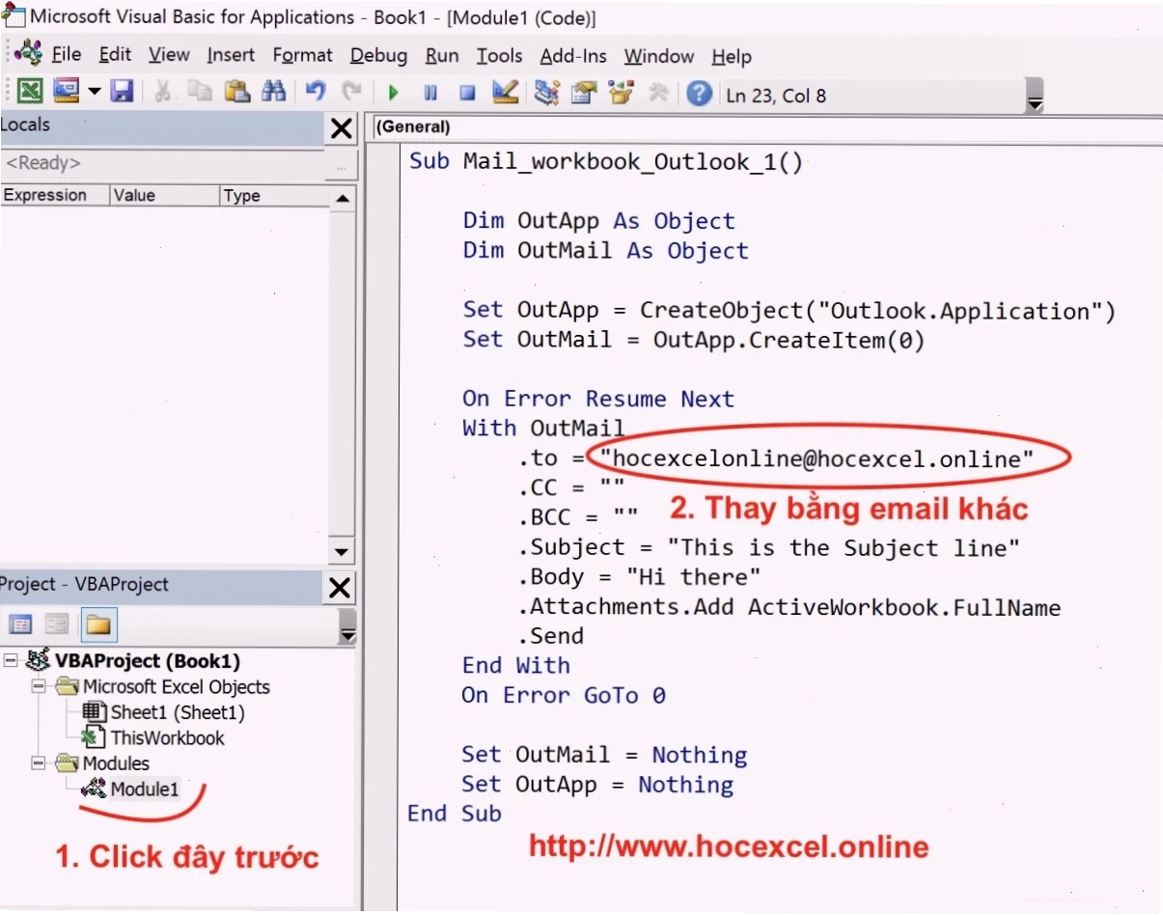The height and width of the screenshot is (915, 1163).
Task: Click Locals scrollbar up arrow
Action: (342, 199)
